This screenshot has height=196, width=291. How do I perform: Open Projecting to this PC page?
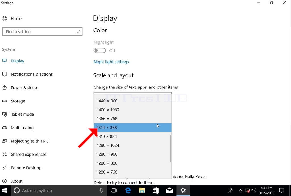click(x=30, y=141)
